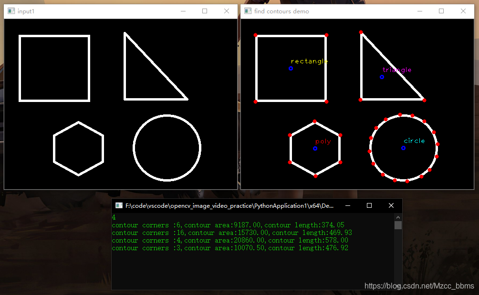
Task: Click the number 4 in console output
Action: click(114, 217)
